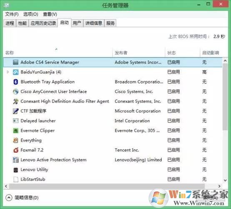
Task: Switch to the 服务 tab
Action: point(110,23)
